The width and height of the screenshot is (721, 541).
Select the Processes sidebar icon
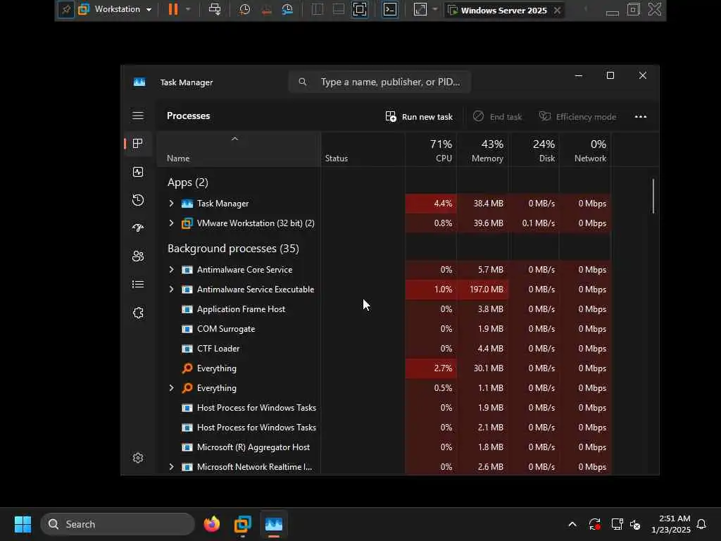point(138,144)
